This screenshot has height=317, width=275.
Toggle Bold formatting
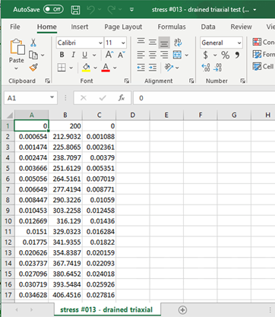62,55
